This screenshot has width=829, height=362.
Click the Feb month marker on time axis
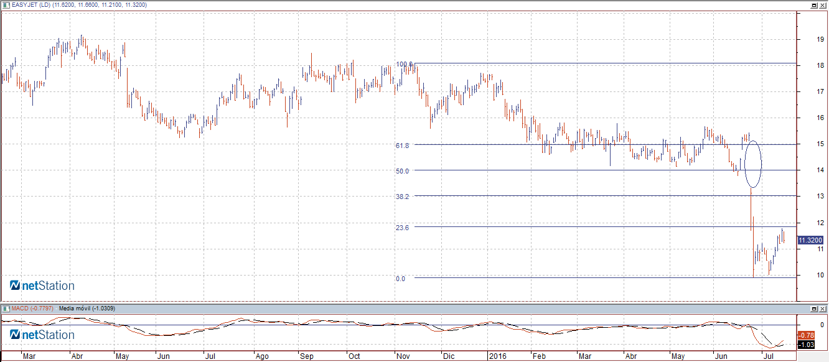pos(540,357)
